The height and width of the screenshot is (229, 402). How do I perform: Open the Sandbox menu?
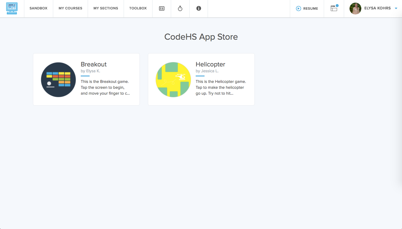pos(38,9)
